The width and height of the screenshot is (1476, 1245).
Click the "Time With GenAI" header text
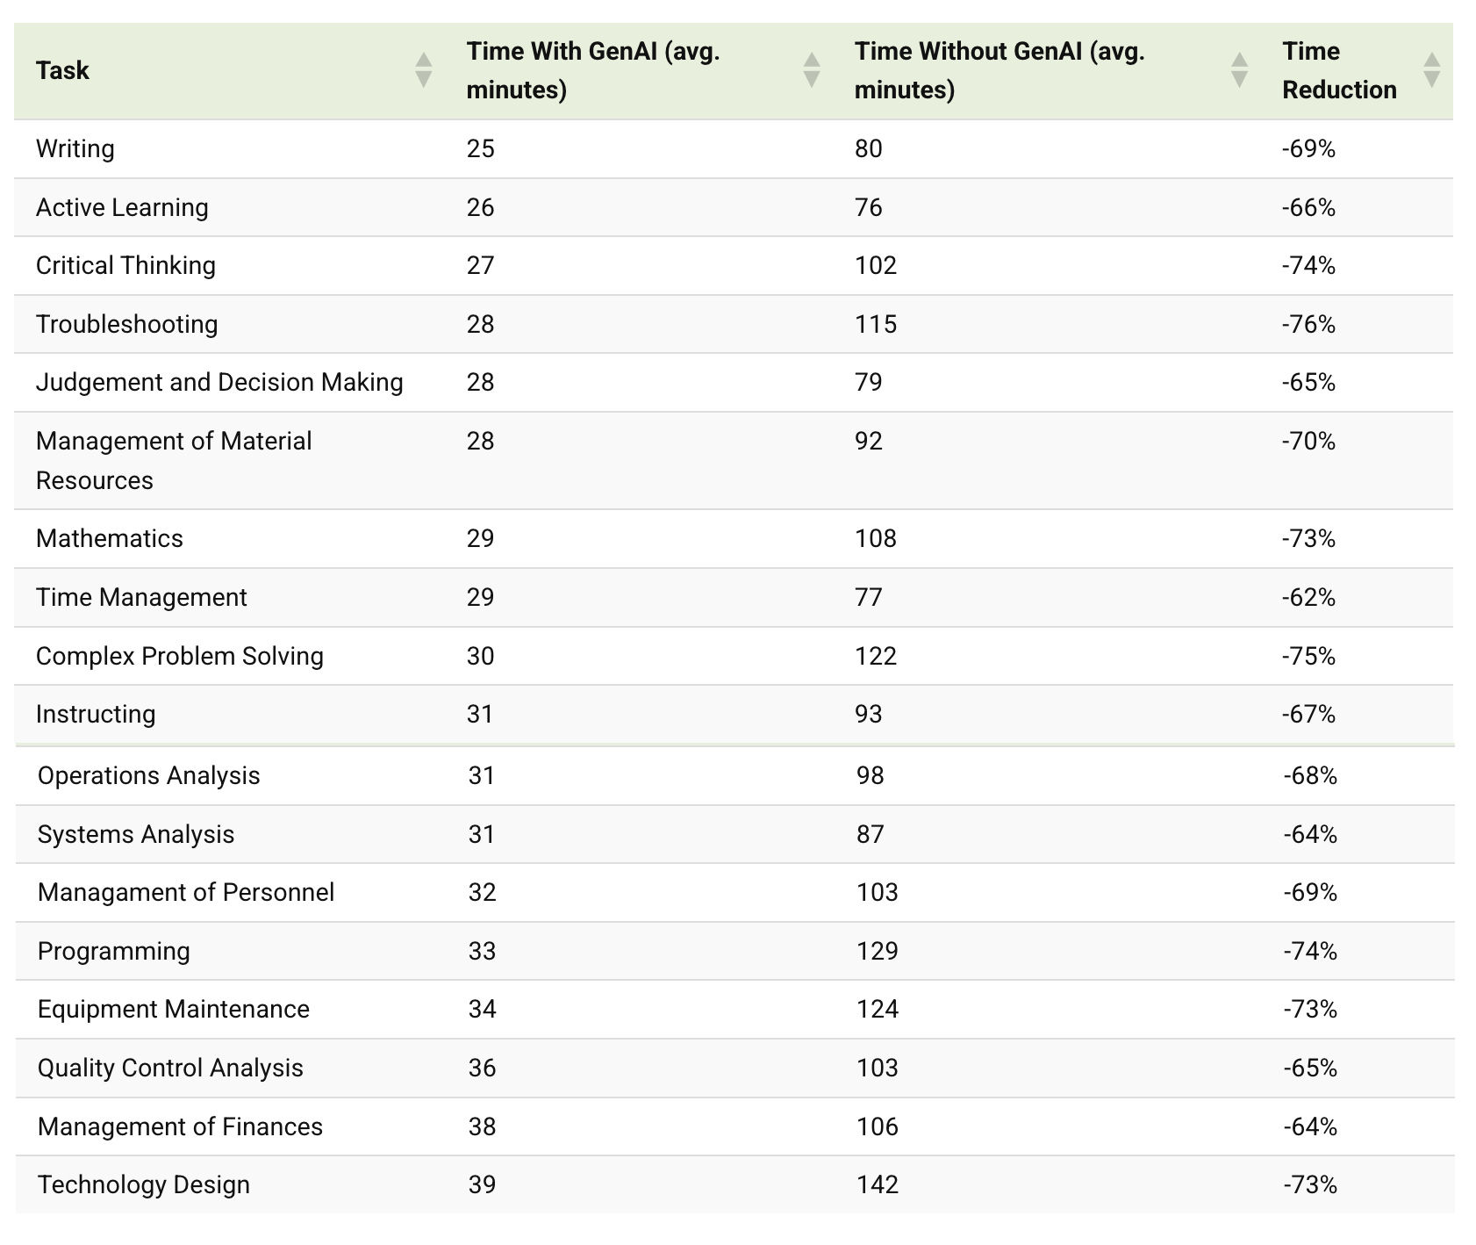click(592, 70)
